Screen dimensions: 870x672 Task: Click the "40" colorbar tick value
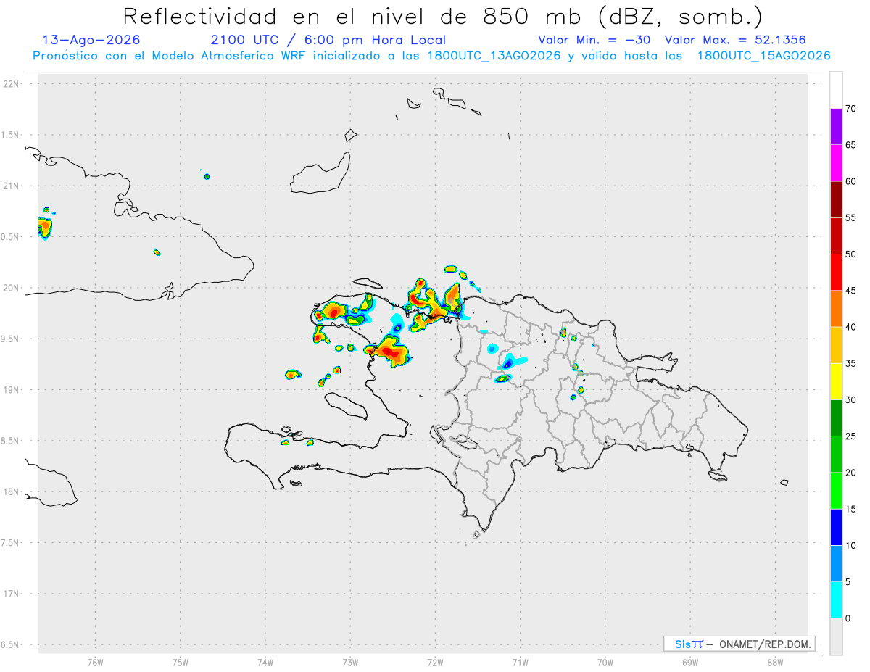(850, 327)
